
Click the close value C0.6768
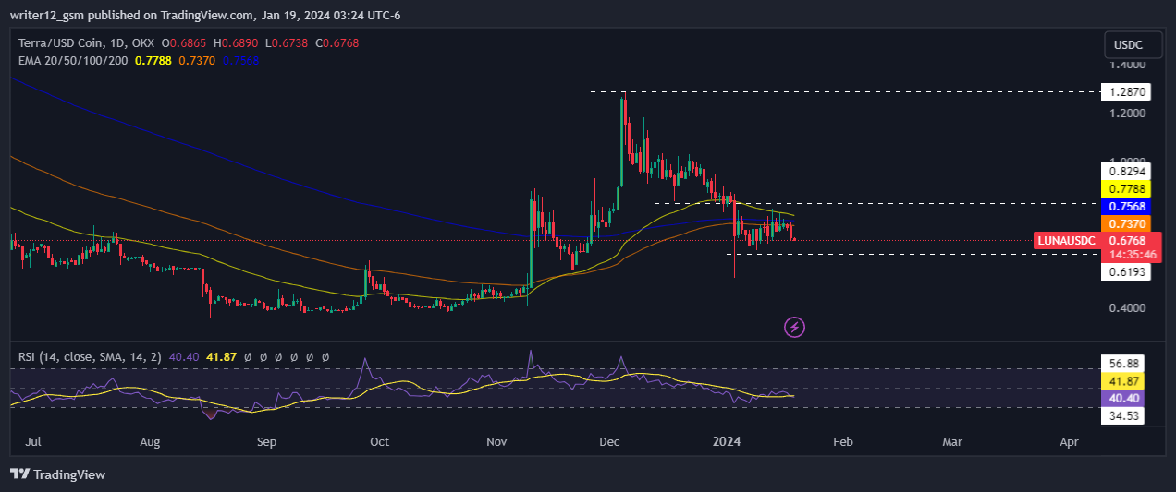point(337,43)
